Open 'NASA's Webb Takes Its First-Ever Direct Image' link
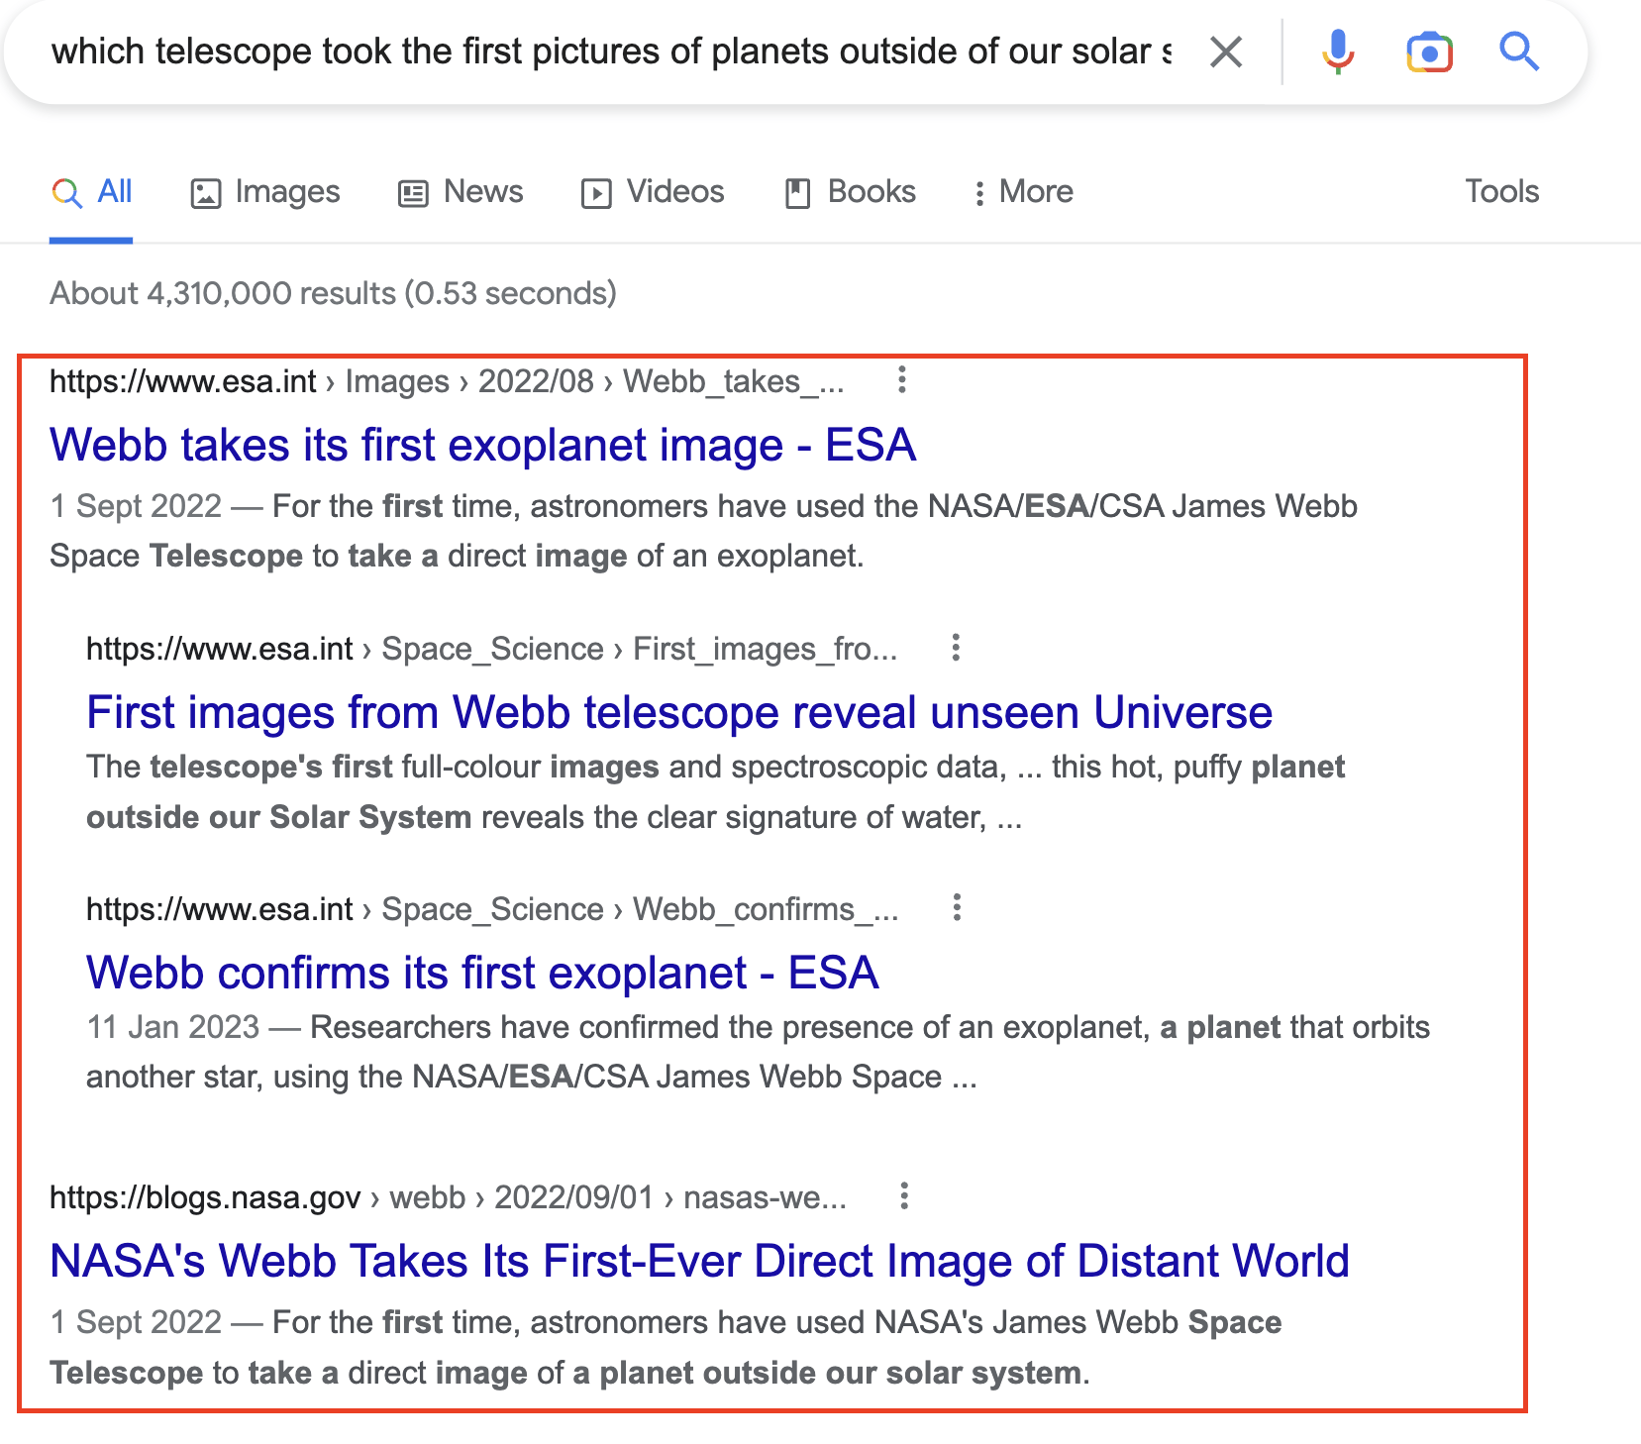This screenshot has height=1444, width=1641. [x=699, y=1261]
